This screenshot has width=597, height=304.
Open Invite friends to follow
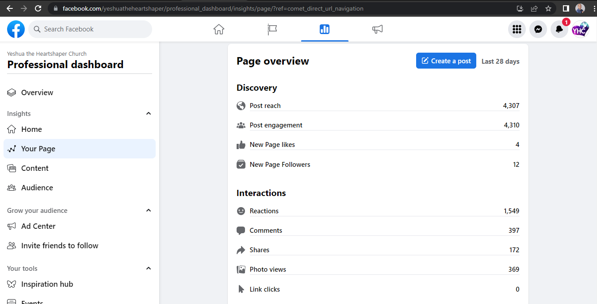60,246
